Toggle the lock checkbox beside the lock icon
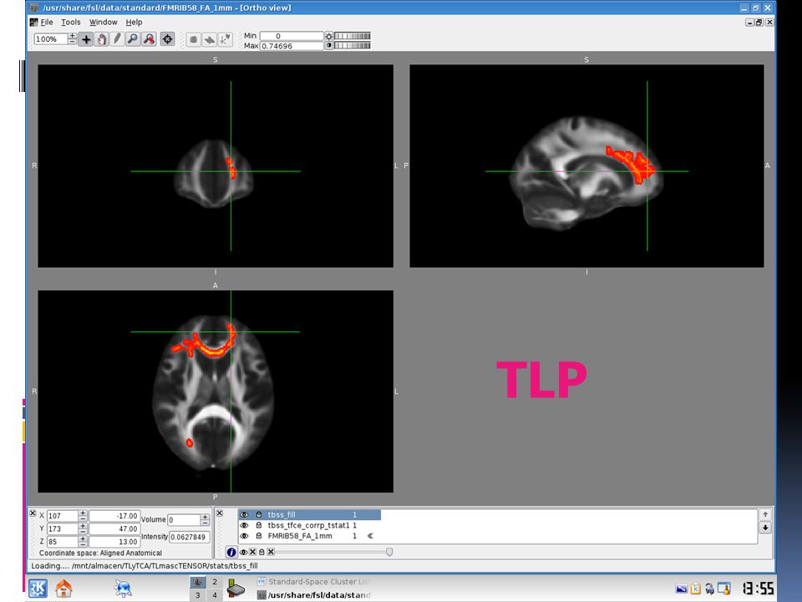 271,552
